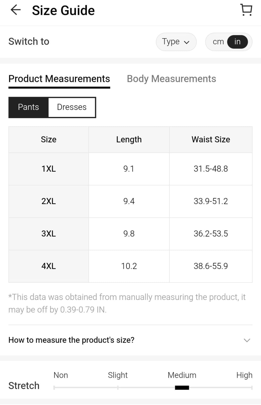Expand How to measure the product's size

click(x=71, y=340)
